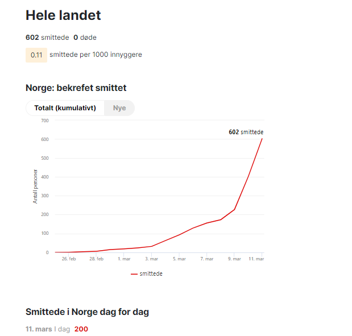Viewport: 352px width, 336px height.
Task: Select Totalt (kumulativt) view
Action: [x=65, y=108]
